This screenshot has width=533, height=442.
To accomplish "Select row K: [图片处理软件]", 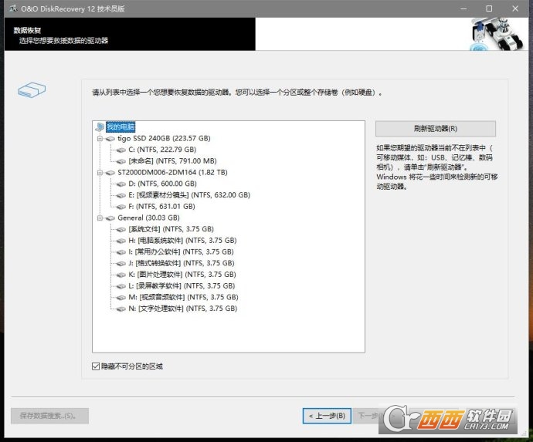I will [x=182, y=275].
